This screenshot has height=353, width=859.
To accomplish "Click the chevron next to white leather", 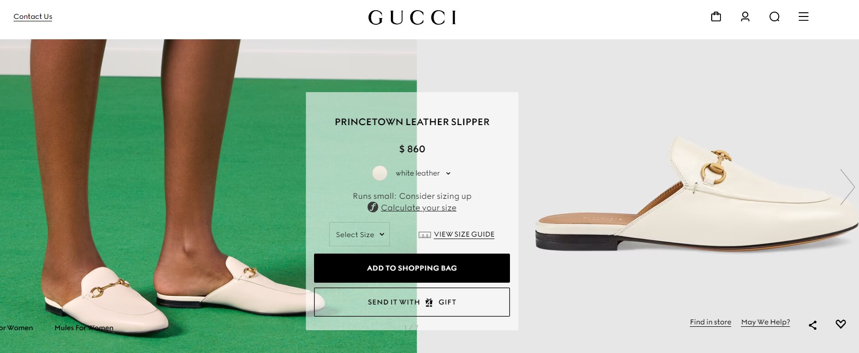I will (x=448, y=174).
